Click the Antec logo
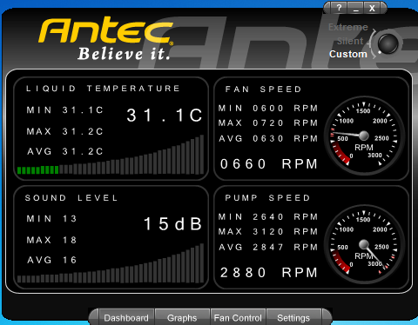This screenshot has height=325, width=418. coord(106,30)
